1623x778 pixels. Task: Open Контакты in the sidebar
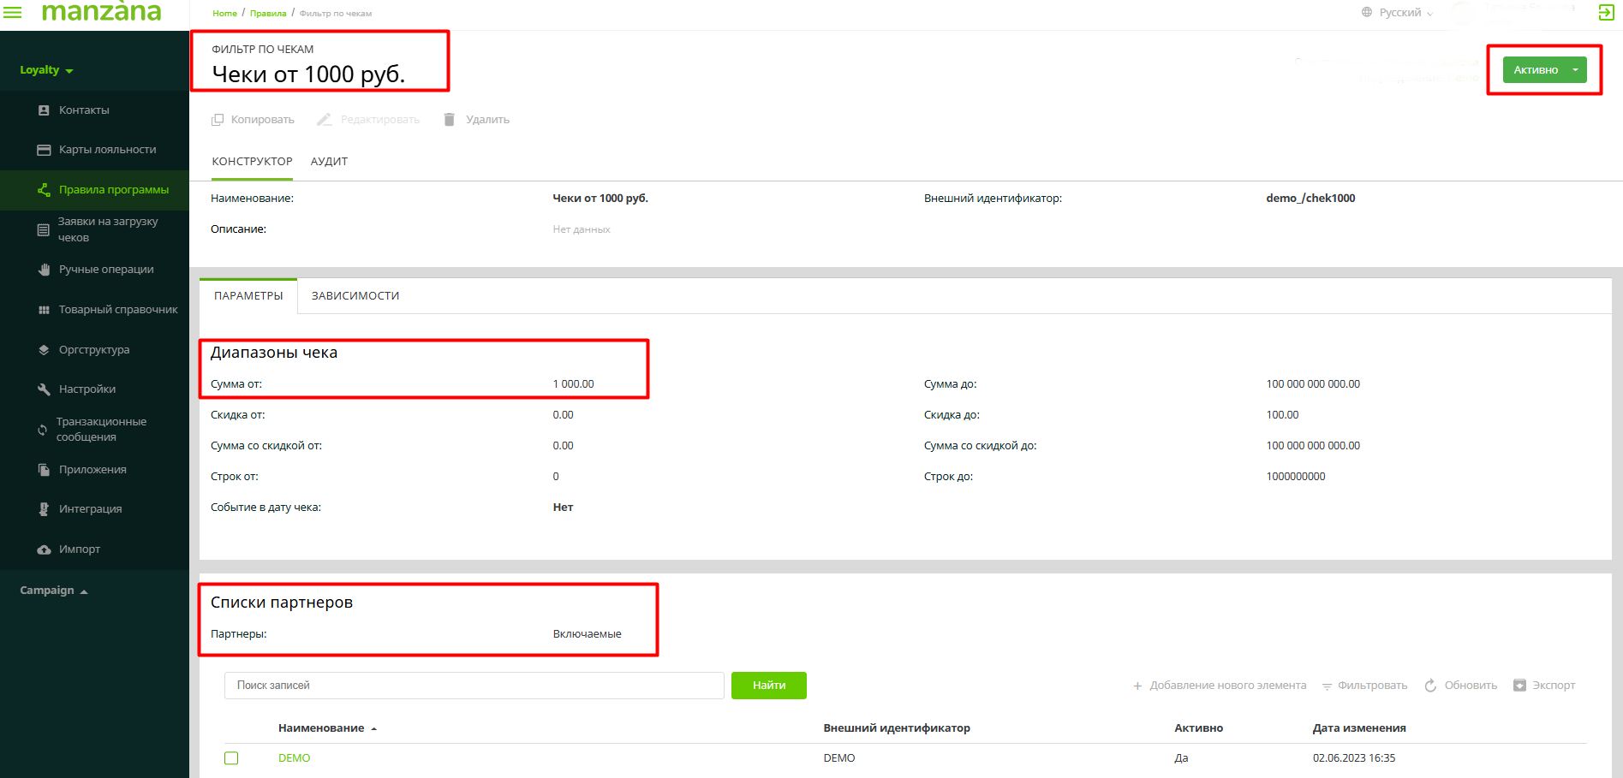84,110
